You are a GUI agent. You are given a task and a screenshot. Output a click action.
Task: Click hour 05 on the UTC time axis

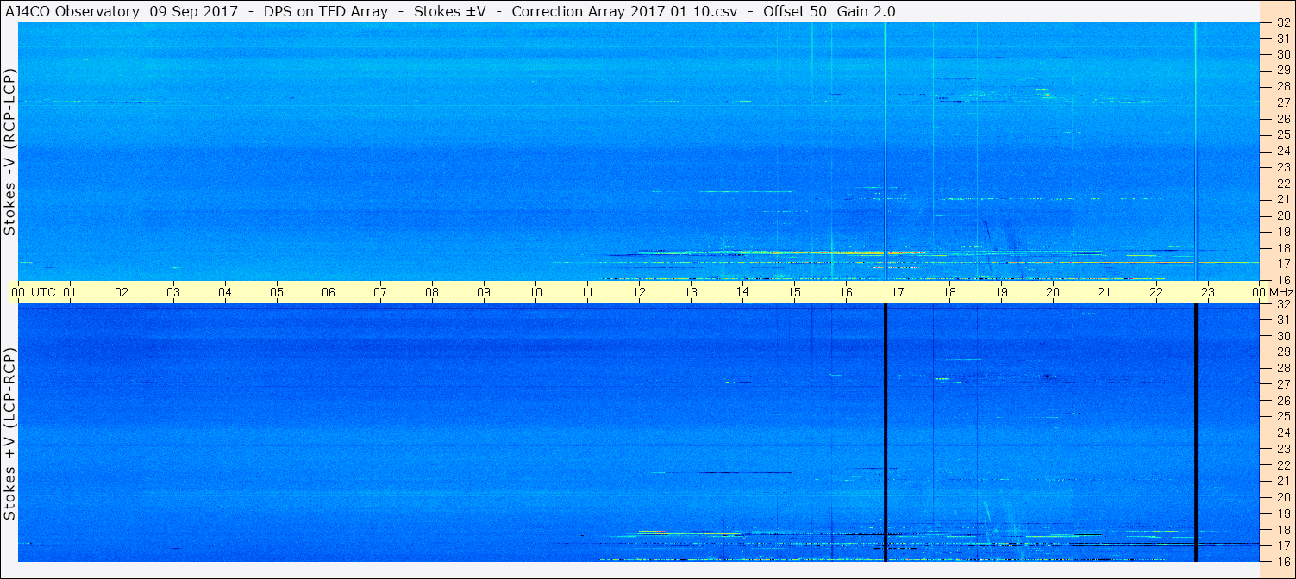point(277,292)
